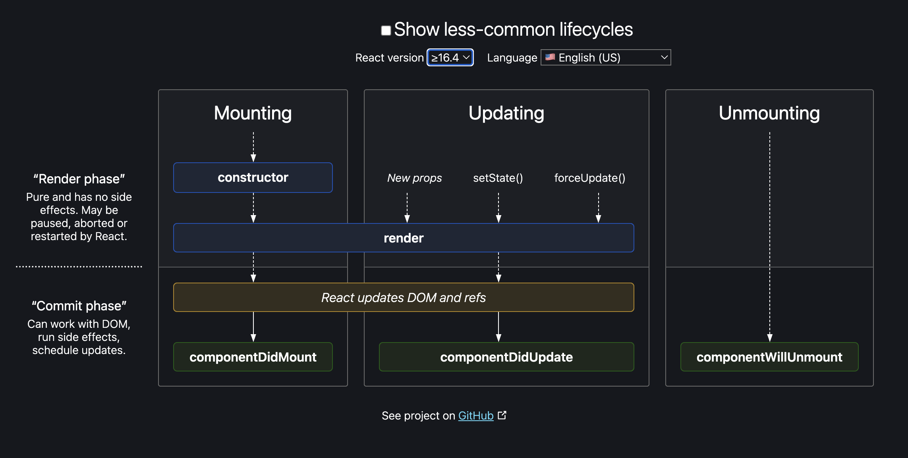Image resolution: width=908 pixels, height=458 pixels.
Task: Click the Updating column heading
Action: pyautogui.click(x=506, y=113)
